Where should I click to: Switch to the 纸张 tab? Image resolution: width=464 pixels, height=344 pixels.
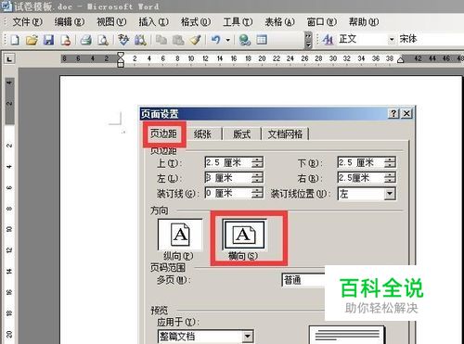click(202, 134)
